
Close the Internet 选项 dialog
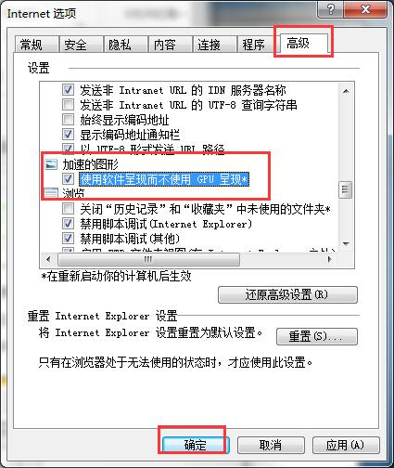(366, 9)
